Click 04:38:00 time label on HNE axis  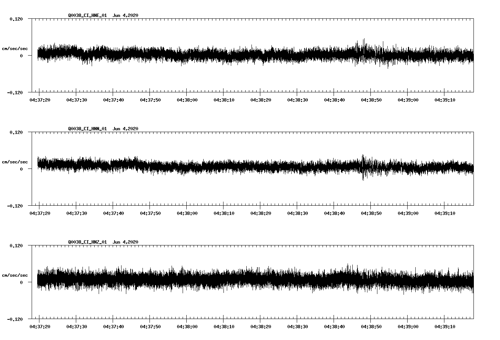point(187,100)
